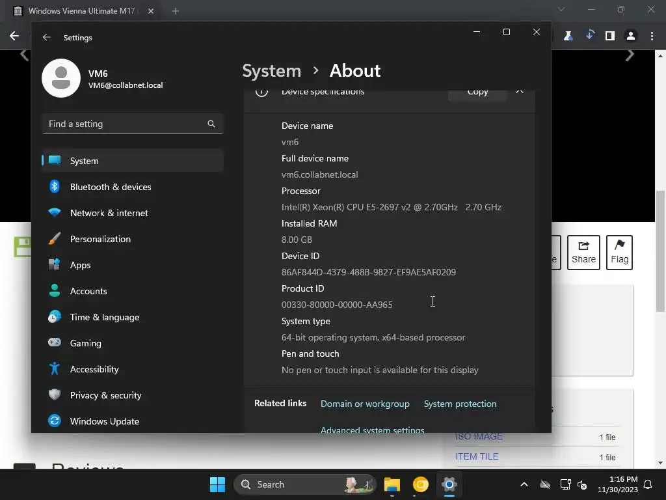Screen dimensions: 666x500
Task: Open Privacy & security settings
Action: point(133,395)
